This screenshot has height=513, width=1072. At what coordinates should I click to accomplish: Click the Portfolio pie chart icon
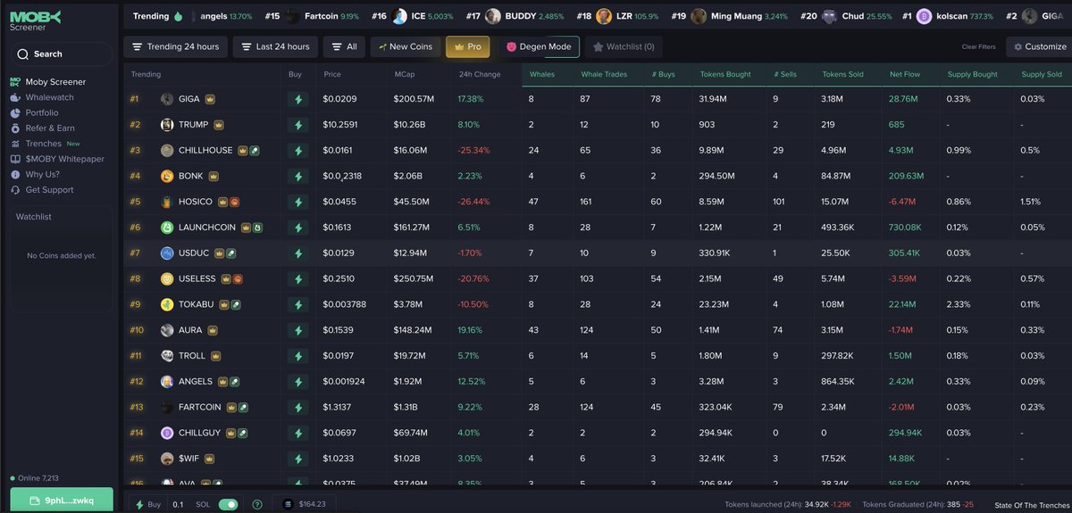pos(15,113)
